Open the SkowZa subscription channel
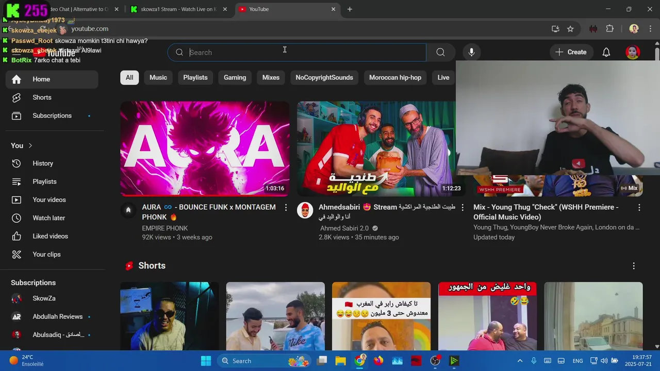The image size is (660, 371). tap(52, 298)
